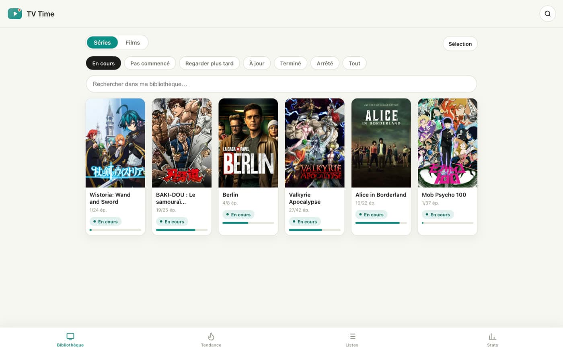Image resolution: width=563 pixels, height=352 pixels.
Task: Open the Valkyrie Apocalypse poster
Action: (x=314, y=143)
